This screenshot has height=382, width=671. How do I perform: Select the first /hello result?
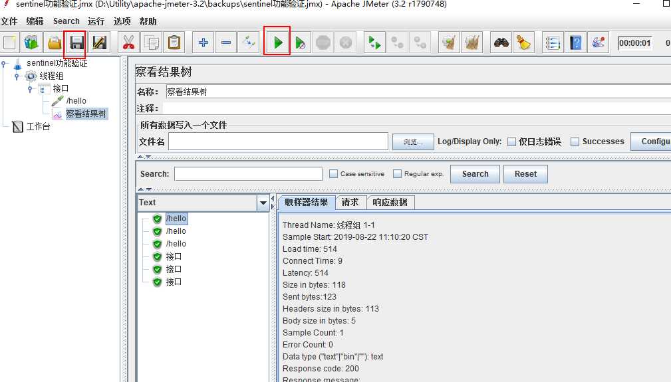[x=176, y=219]
